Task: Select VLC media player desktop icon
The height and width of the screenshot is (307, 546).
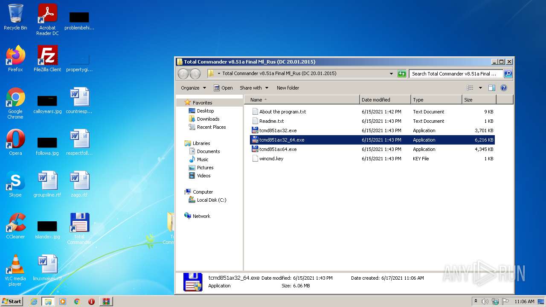Action: click(15, 271)
